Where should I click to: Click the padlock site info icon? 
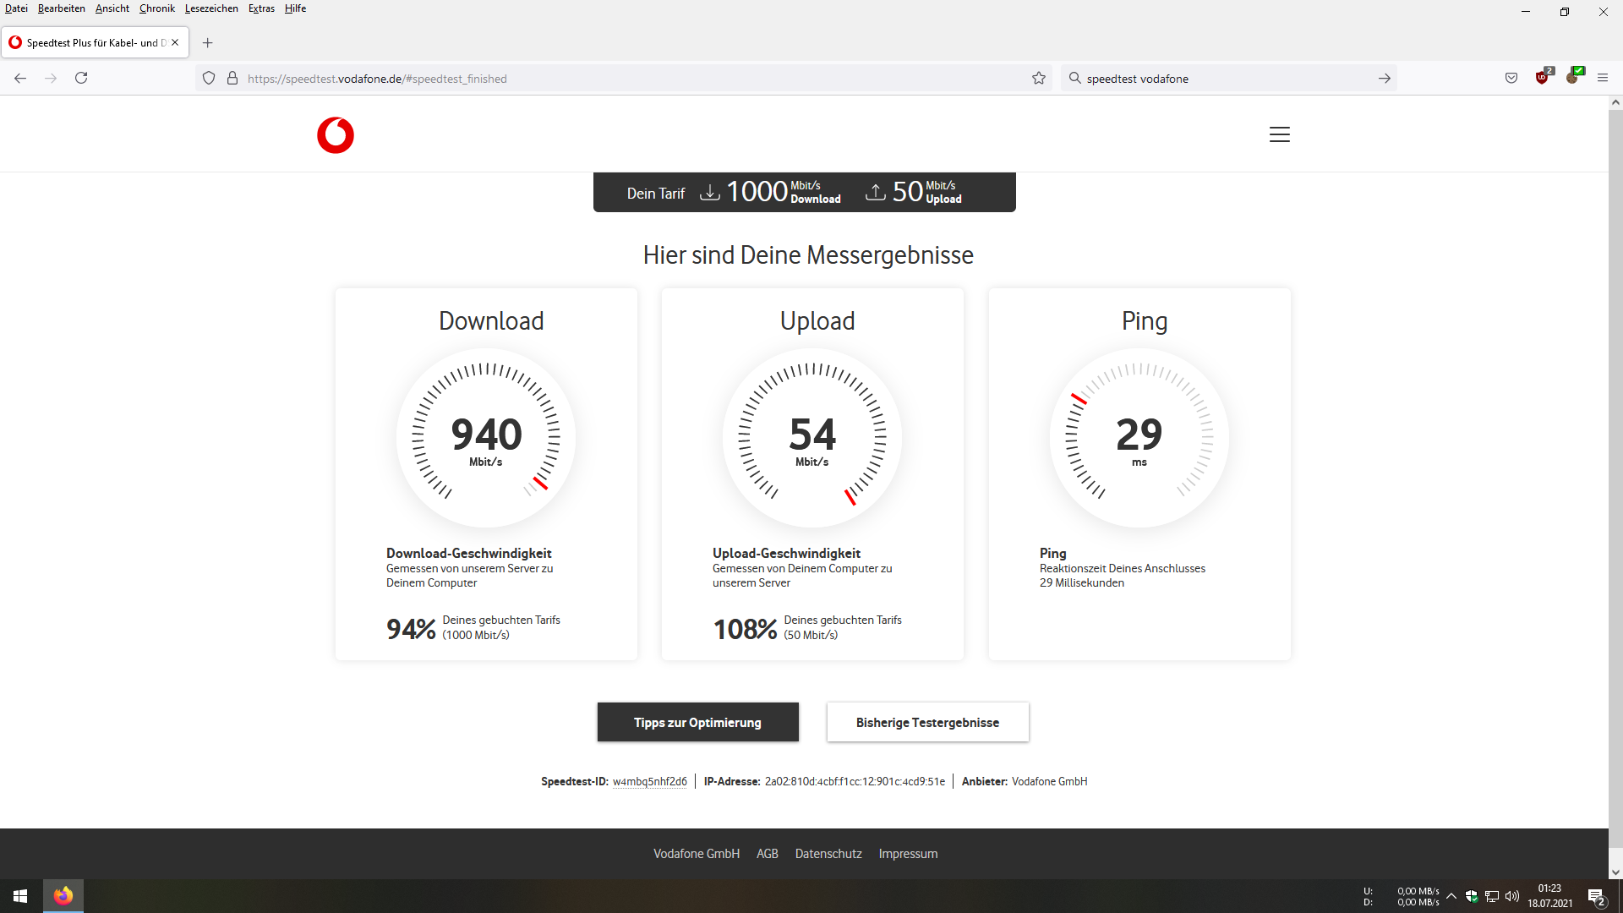tap(232, 79)
